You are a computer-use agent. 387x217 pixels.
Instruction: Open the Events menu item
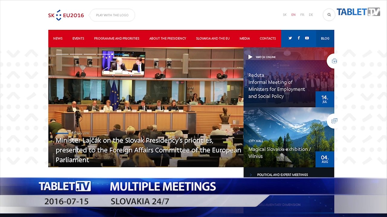click(x=78, y=39)
